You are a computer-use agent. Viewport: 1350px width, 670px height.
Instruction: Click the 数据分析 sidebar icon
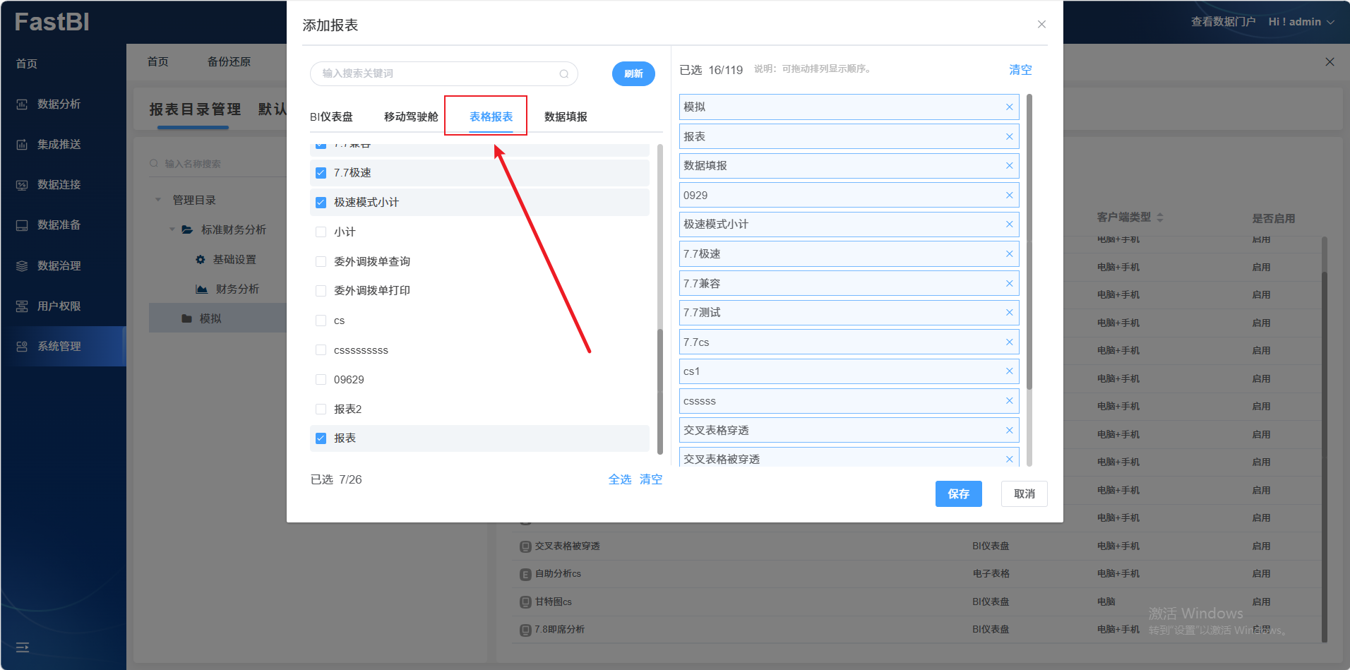22,104
